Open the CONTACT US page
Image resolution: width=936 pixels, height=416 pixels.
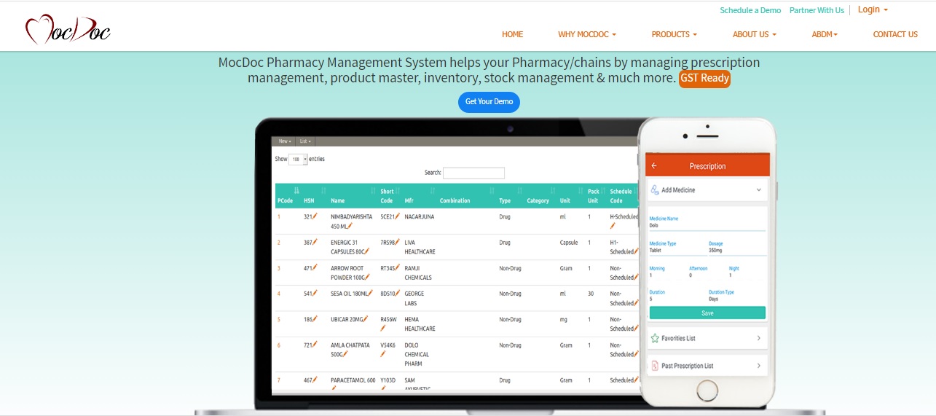click(895, 34)
